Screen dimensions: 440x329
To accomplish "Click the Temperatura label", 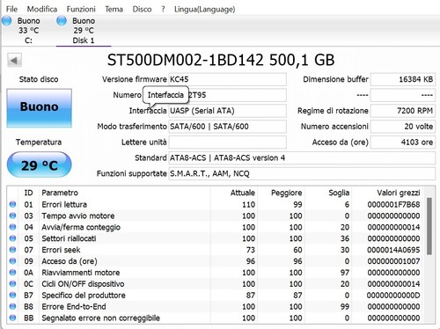I will [39, 143].
